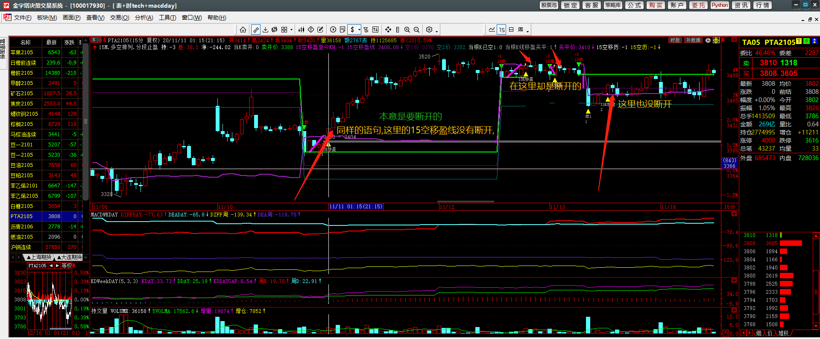Screen dimensions: 820x339
Task: Toggle the 时段 session button
Action: pyautogui.click(x=675, y=40)
